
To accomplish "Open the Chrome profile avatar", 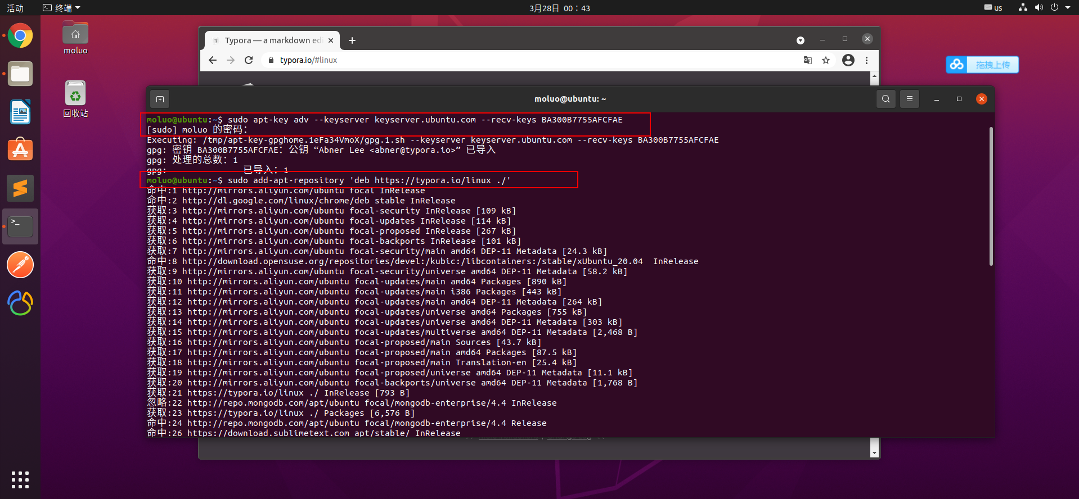I will 848,60.
